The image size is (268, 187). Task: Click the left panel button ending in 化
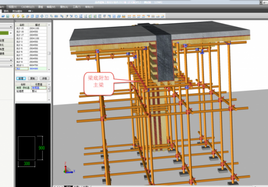tap(7, 45)
